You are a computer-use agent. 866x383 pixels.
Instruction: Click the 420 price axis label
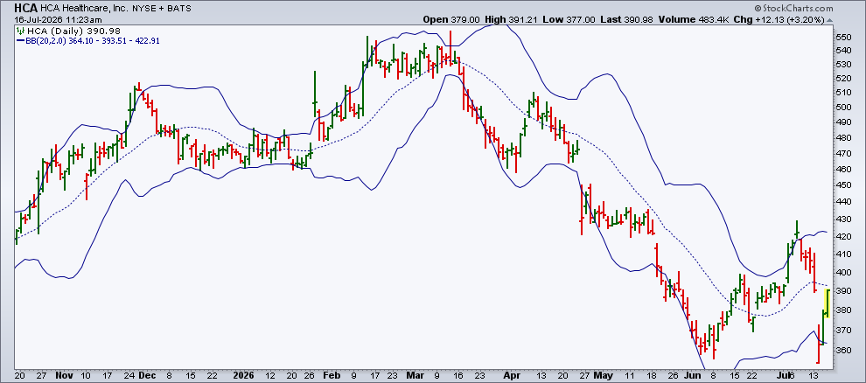843,237
